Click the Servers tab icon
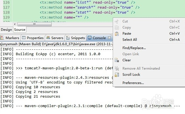This screenshot has width=185, height=114. pyautogui.click(x=48, y=38)
